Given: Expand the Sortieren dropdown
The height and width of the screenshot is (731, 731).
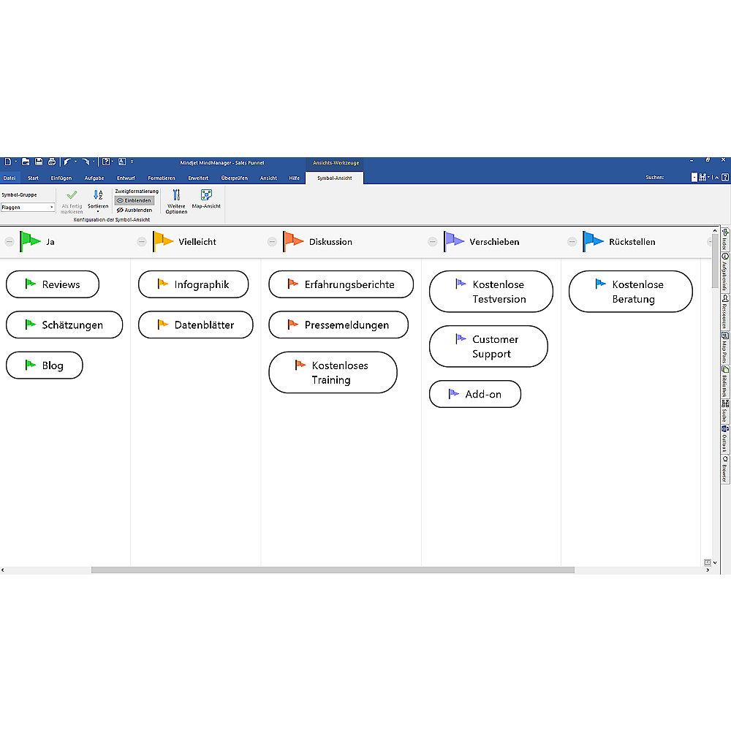Looking at the screenshot, I should pyautogui.click(x=98, y=212).
